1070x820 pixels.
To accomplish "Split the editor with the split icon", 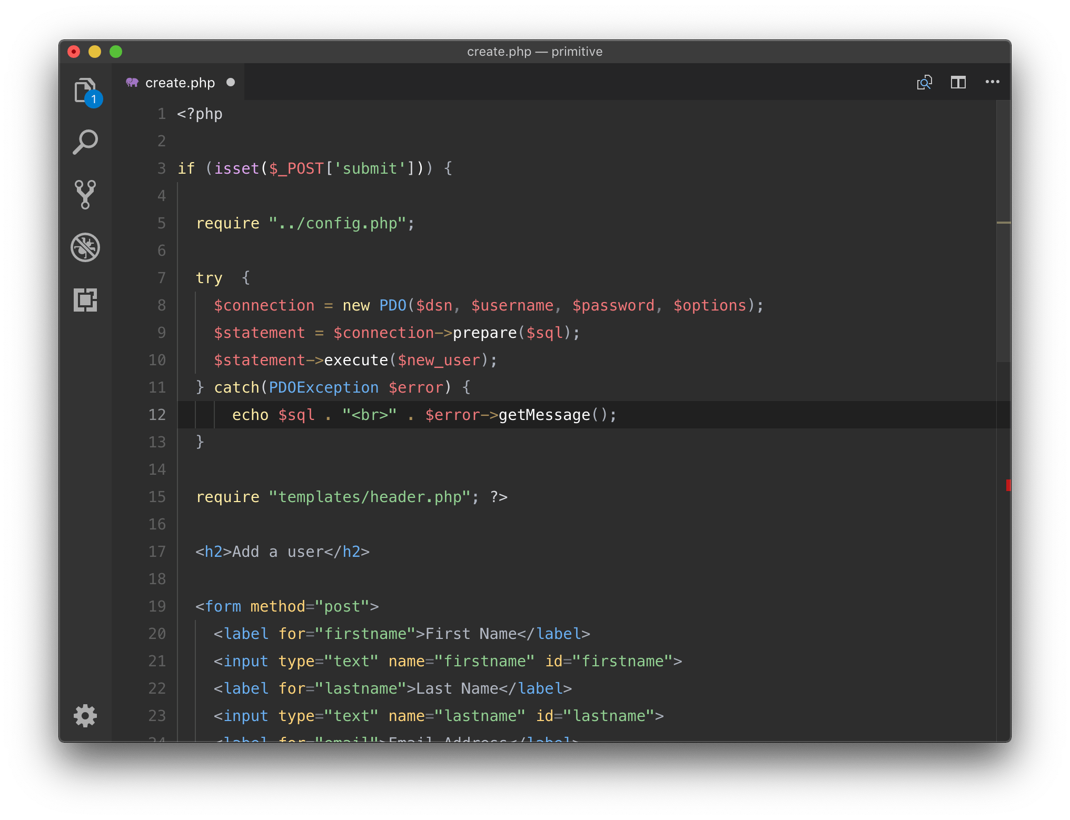I will pos(958,83).
